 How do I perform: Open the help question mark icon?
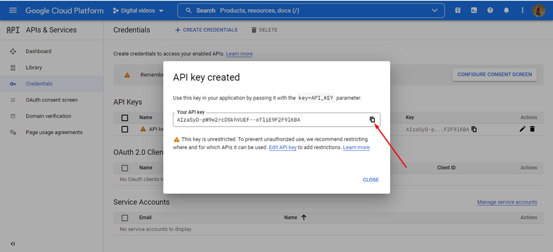pyautogui.click(x=490, y=10)
